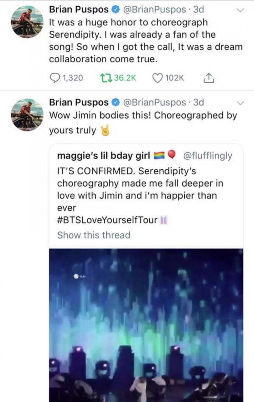The width and height of the screenshot is (254, 402).
Task: Click verified badge on second tweet
Action: [116, 102]
